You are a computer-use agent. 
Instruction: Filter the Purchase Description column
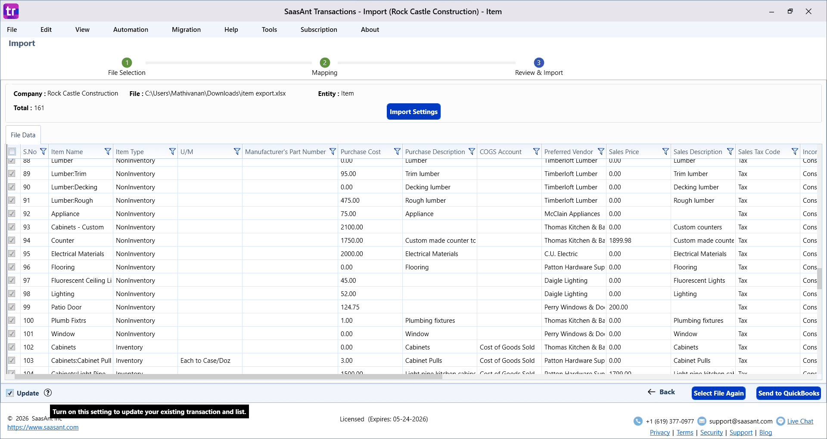point(472,151)
